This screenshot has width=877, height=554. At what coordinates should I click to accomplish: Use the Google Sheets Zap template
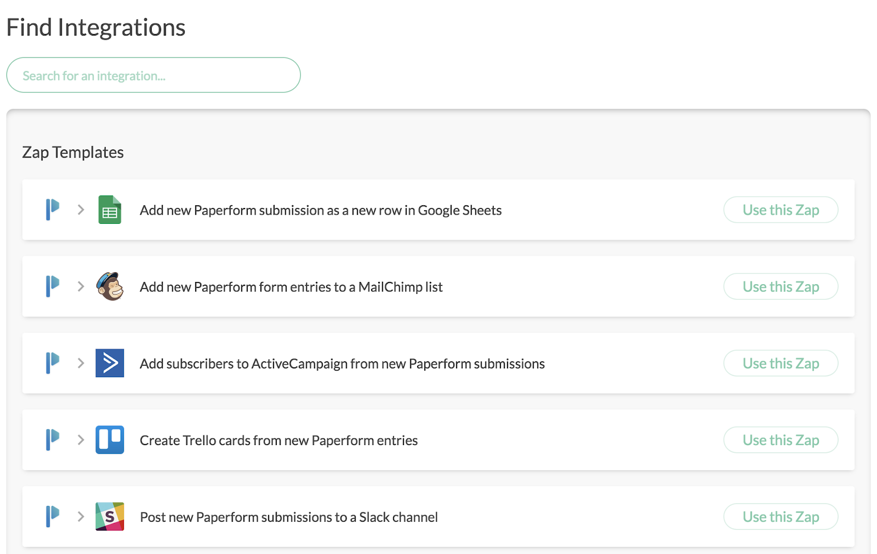(x=781, y=210)
